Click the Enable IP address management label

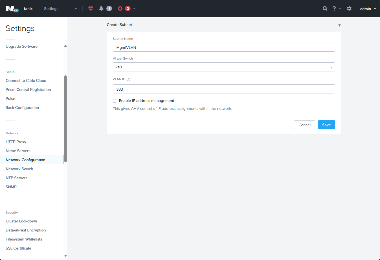(146, 101)
